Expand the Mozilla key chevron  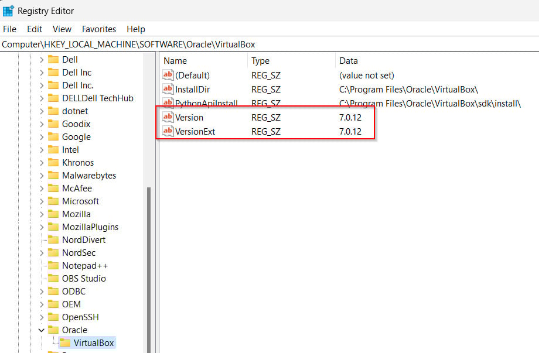(42, 214)
